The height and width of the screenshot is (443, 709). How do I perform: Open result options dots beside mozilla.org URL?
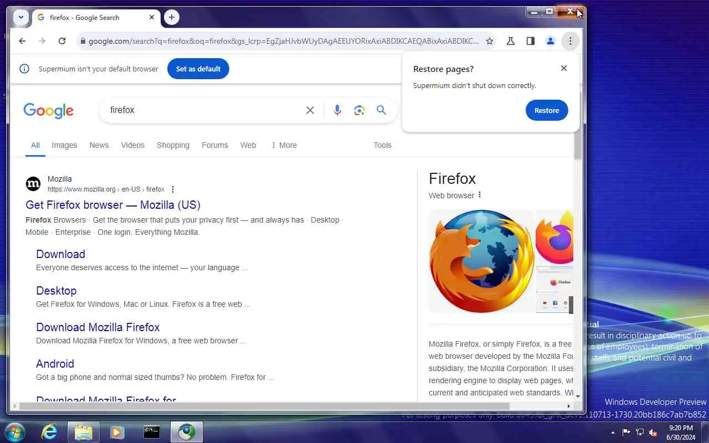click(173, 189)
